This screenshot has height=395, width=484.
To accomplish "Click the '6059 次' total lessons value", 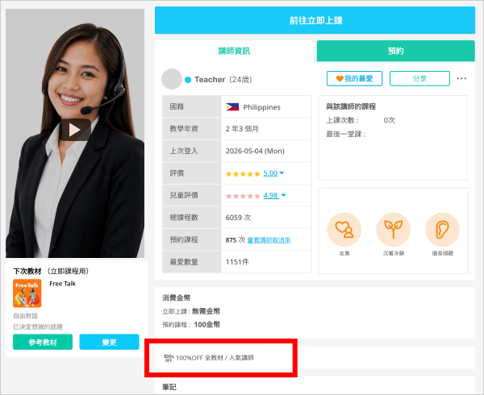I will (x=238, y=218).
